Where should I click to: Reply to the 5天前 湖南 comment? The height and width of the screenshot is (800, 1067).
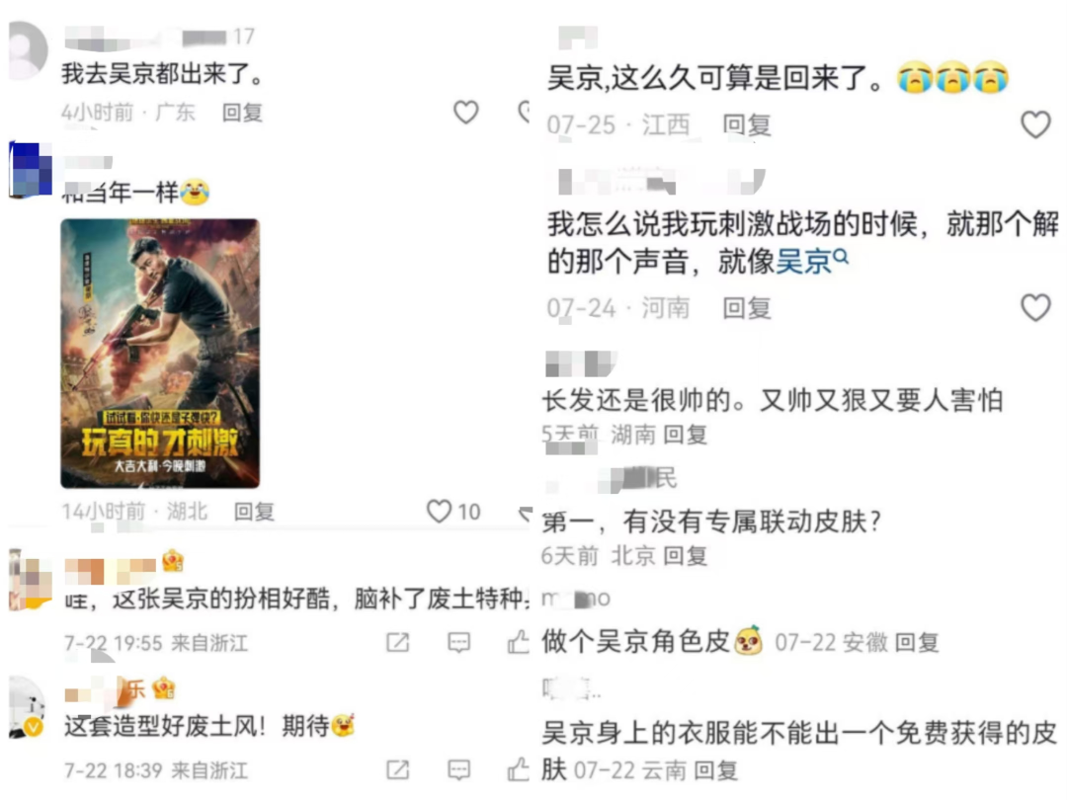click(686, 434)
